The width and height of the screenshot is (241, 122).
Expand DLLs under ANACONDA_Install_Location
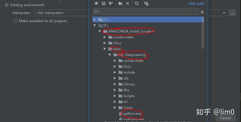[105, 43]
